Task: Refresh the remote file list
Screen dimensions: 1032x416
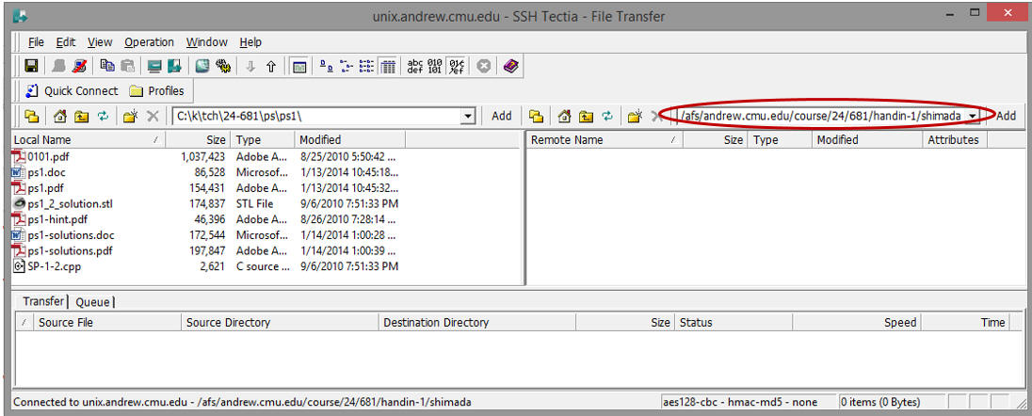Action: click(x=607, y=116)
